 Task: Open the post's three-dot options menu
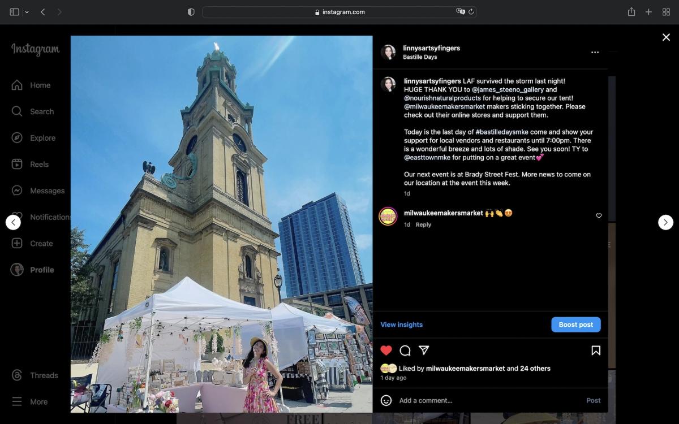point(595,53)
